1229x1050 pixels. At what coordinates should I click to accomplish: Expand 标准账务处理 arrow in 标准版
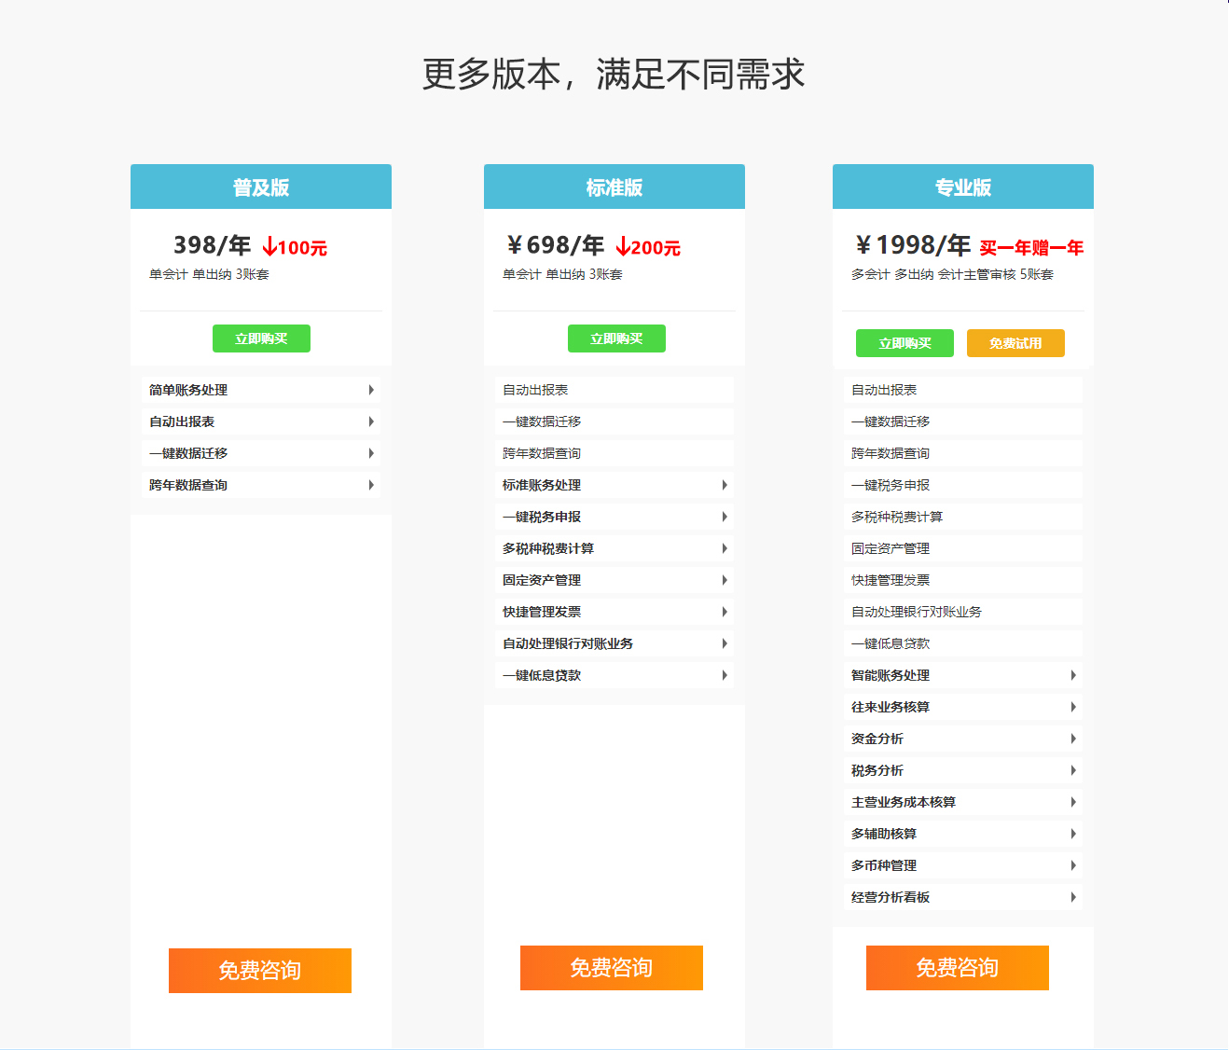tap(725, 485)
